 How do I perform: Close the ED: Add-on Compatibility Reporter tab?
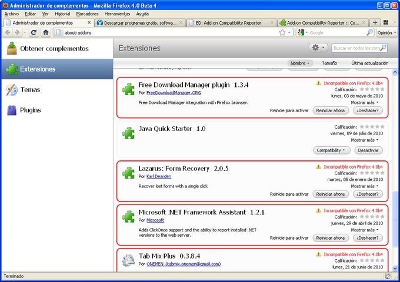tap(272, 22)
